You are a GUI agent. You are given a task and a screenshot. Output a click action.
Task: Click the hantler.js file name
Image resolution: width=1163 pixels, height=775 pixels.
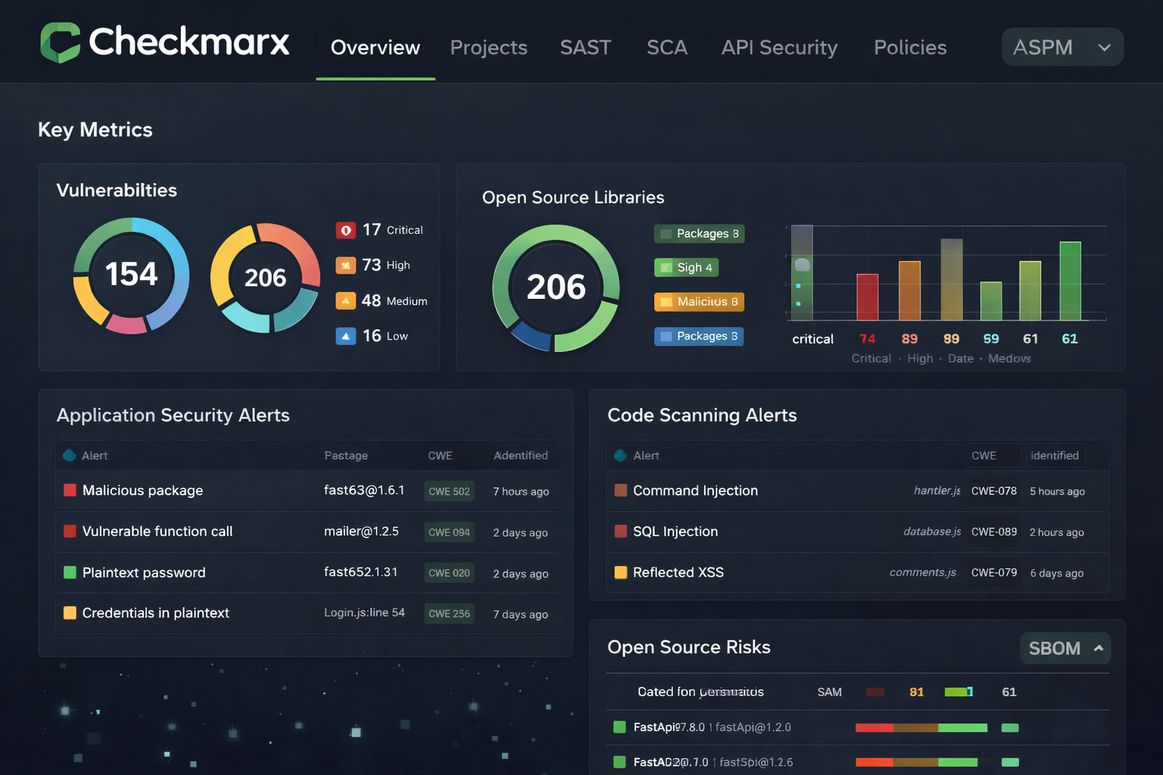(937, 490)
